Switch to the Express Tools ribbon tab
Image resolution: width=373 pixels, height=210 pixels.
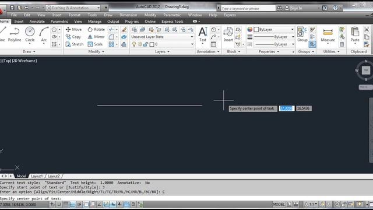click(173, 22)
